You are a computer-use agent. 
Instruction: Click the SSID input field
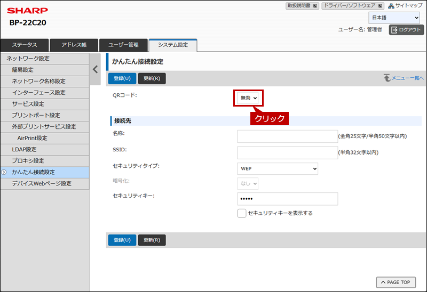pos(287,153)
